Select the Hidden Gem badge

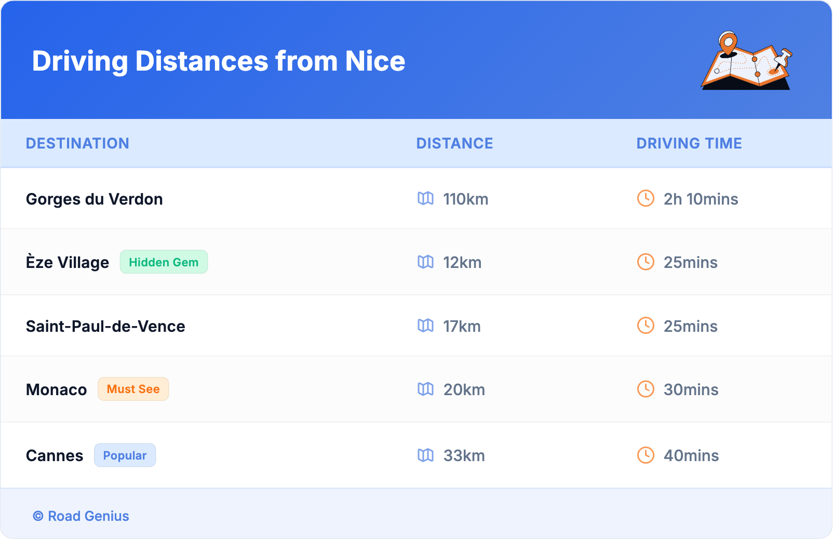coord(164,262)
